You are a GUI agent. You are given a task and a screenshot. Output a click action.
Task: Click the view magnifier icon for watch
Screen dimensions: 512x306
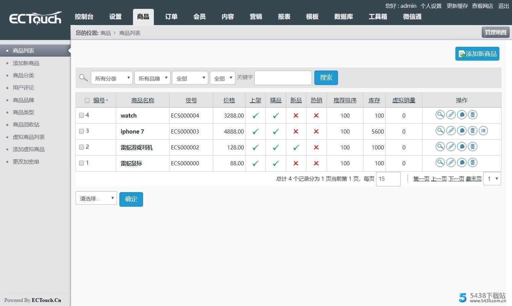click(x=440, y=115)
